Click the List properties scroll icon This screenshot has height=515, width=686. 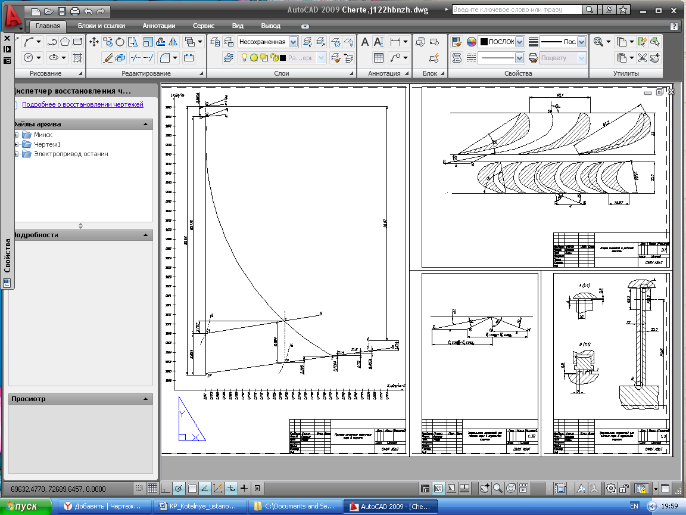click(456, 58)
